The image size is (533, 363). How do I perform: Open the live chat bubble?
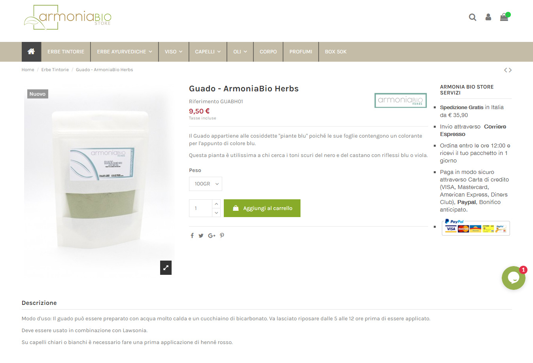pyautogui.click(x=514, y=278)
